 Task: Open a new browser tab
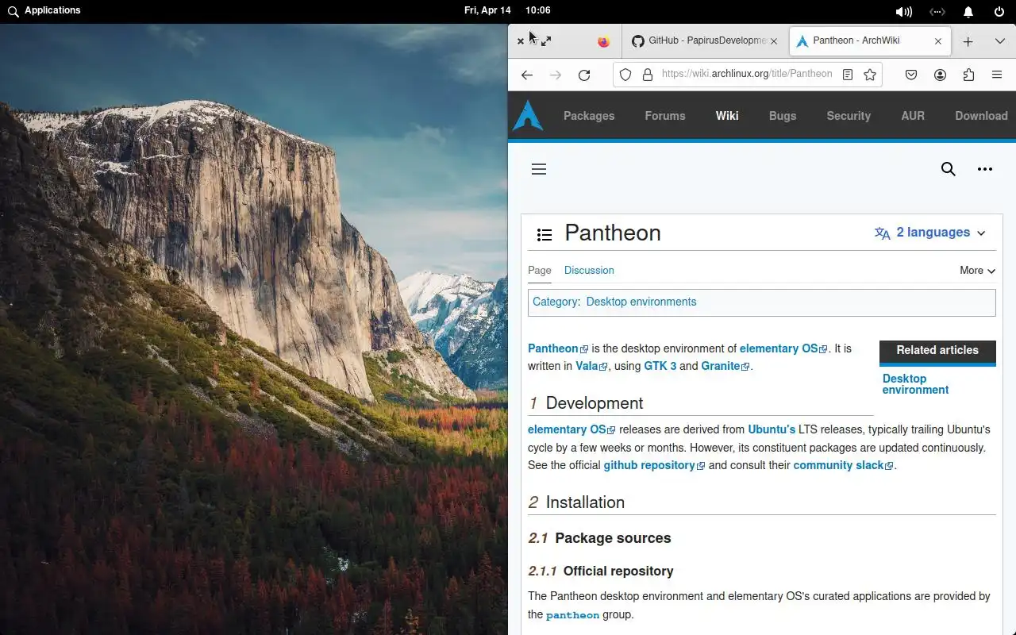tap(968, 41)
